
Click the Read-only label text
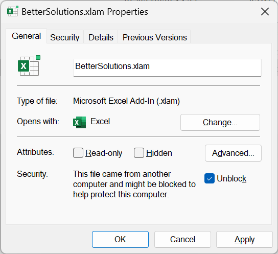[104, 153]
